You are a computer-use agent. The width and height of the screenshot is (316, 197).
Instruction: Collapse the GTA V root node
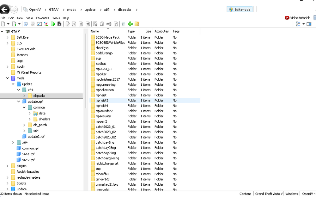point(2,31)
